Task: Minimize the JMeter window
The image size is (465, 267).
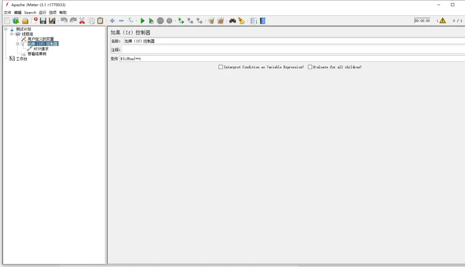Action: (x=439, y=5)
